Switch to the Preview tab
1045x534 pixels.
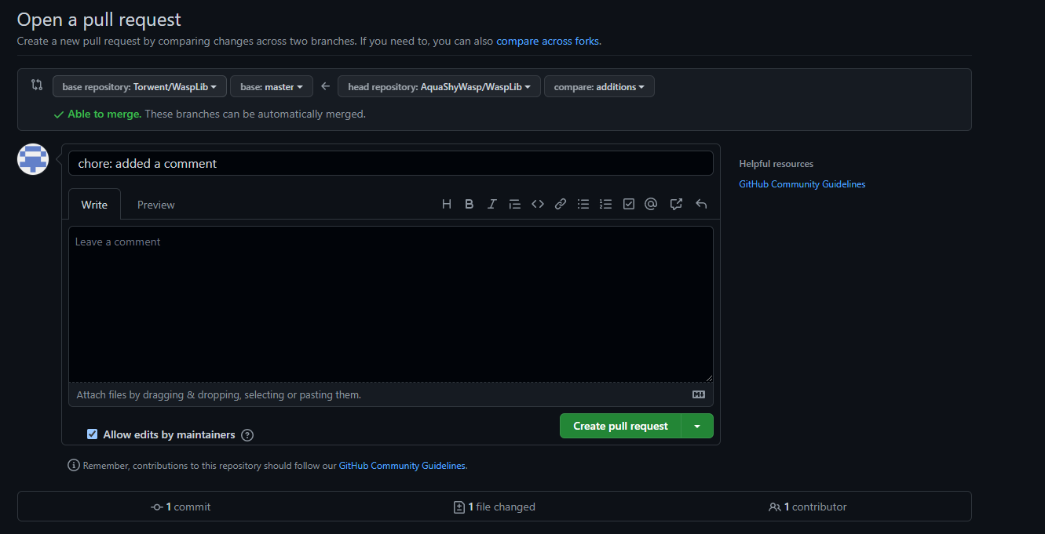156,205
